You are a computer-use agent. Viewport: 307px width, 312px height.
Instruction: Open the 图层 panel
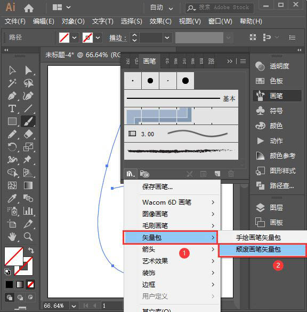coord(277,207)
